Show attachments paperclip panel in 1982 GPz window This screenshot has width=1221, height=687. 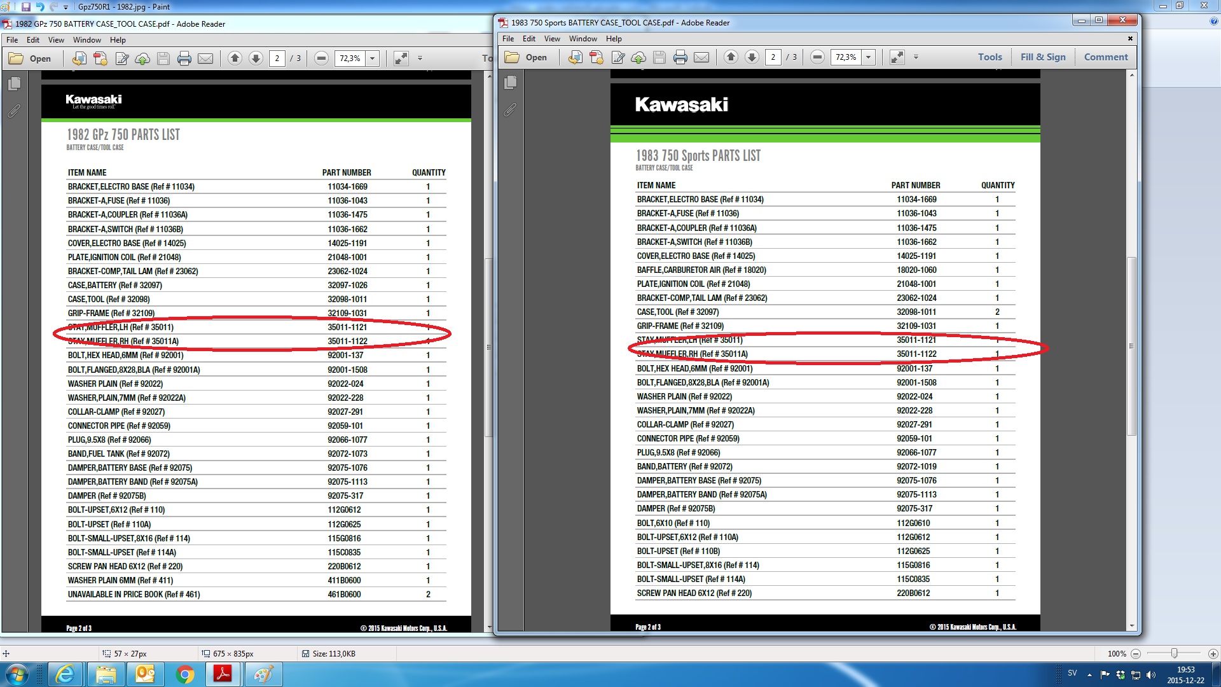(14, 111)
